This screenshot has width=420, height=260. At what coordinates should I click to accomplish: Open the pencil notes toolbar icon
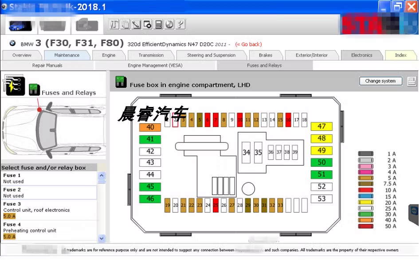point(136,24)
